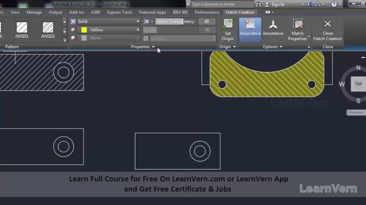Click the angle value field showing 90
Screen dimensions: 366x205
[x=207, y=30]
